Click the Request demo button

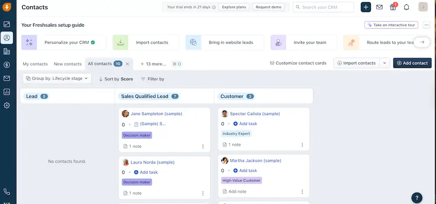268,7
